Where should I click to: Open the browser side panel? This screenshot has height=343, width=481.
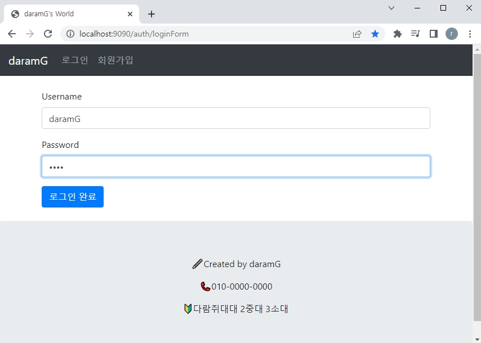click(434, 34)
